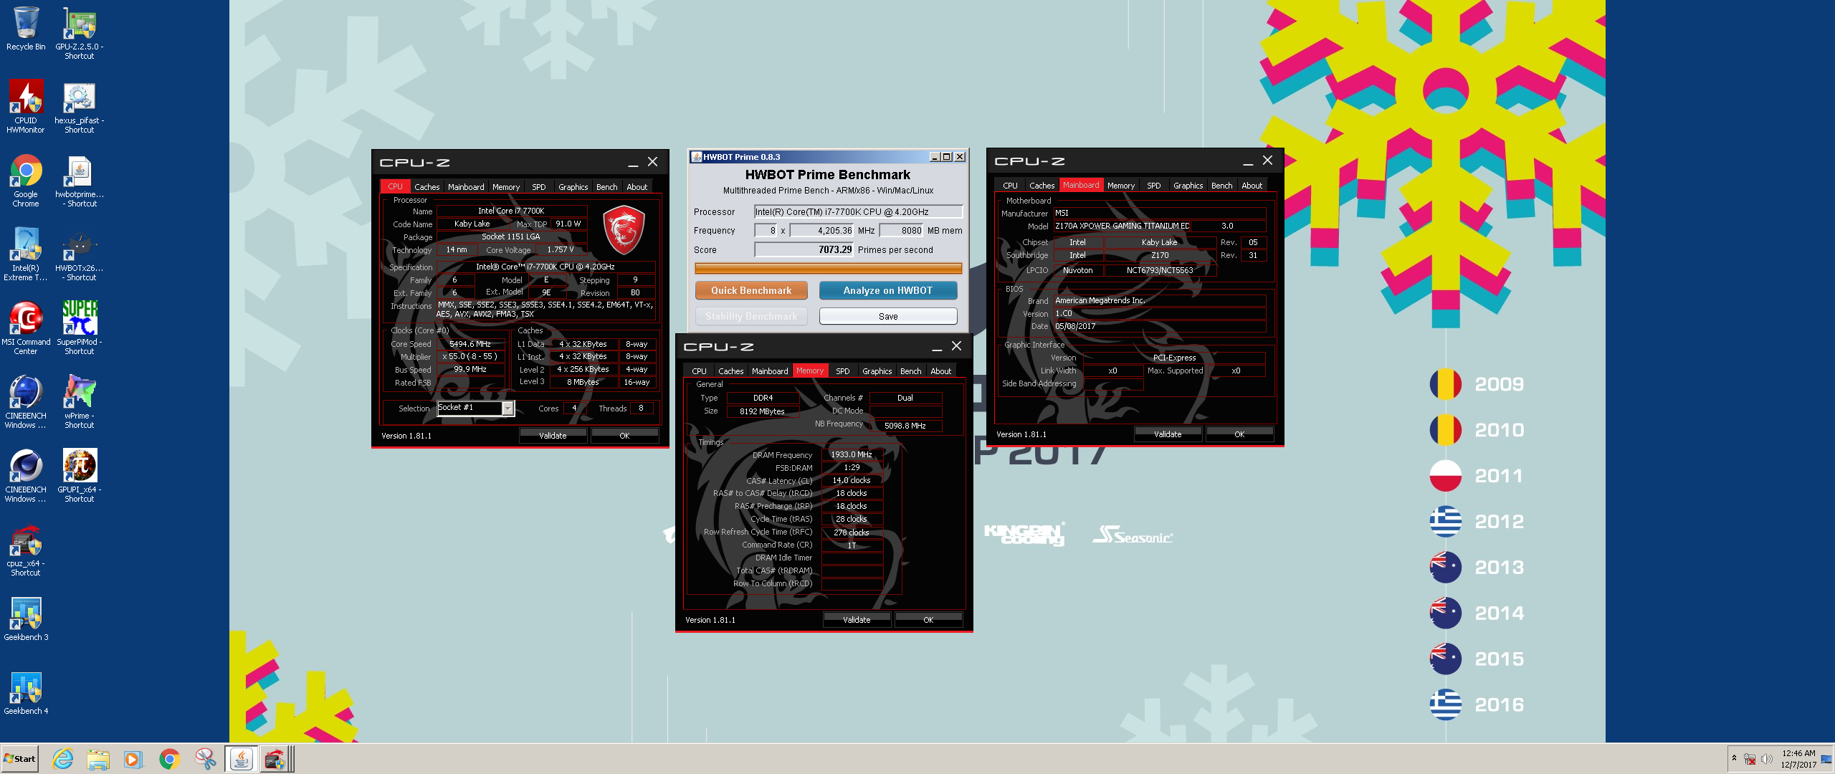Select Memory tab in right CPU-Z window

1120,186
